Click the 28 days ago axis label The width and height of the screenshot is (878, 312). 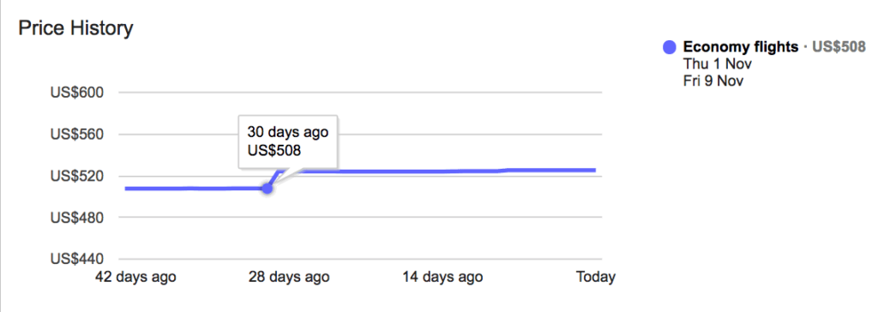[289, 277]
